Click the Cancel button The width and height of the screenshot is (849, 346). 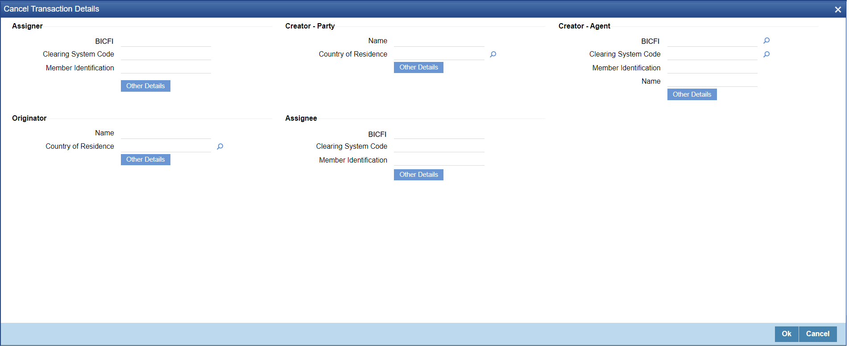pos(818,334)
